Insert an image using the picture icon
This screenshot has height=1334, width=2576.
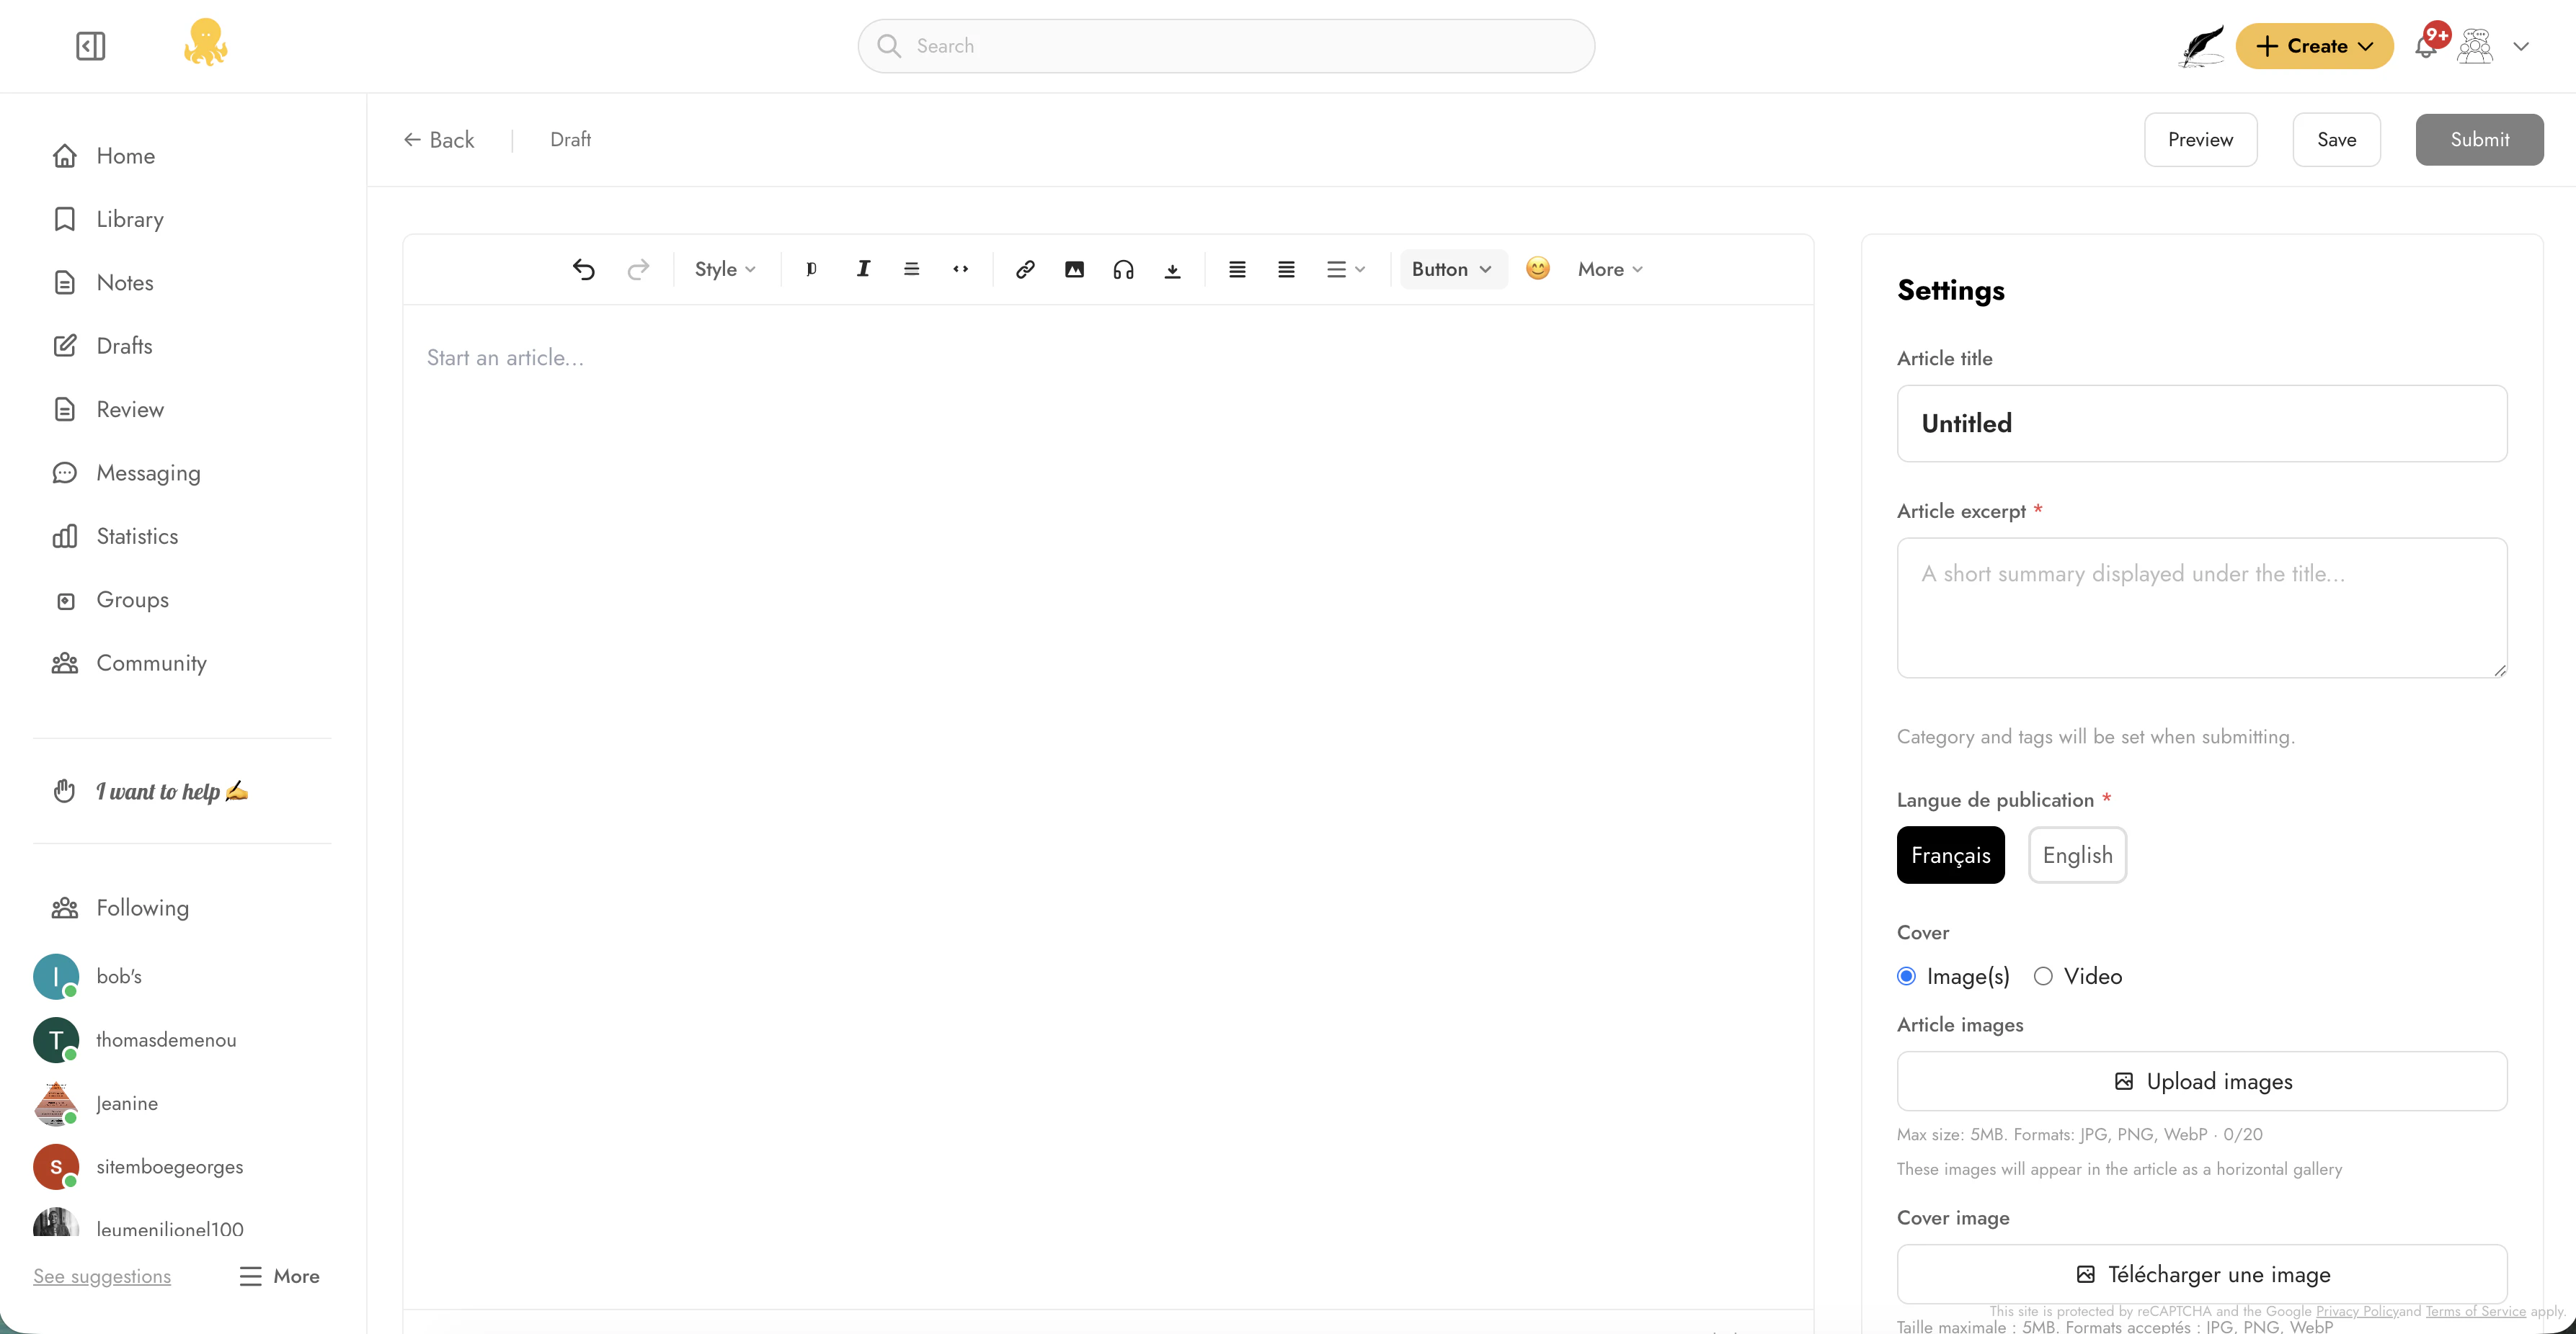tap(1074, 269)
